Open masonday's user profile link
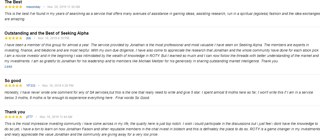The height and width of the screenshot is (139, 329). pos(33,7)
